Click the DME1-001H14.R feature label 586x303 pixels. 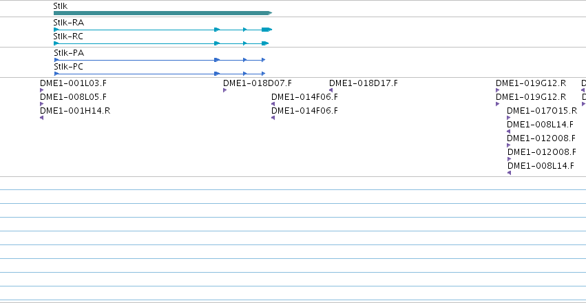pos(75,111)
